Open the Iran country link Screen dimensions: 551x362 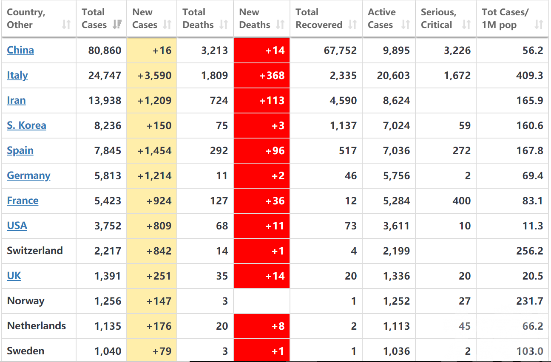click(16, 100)
